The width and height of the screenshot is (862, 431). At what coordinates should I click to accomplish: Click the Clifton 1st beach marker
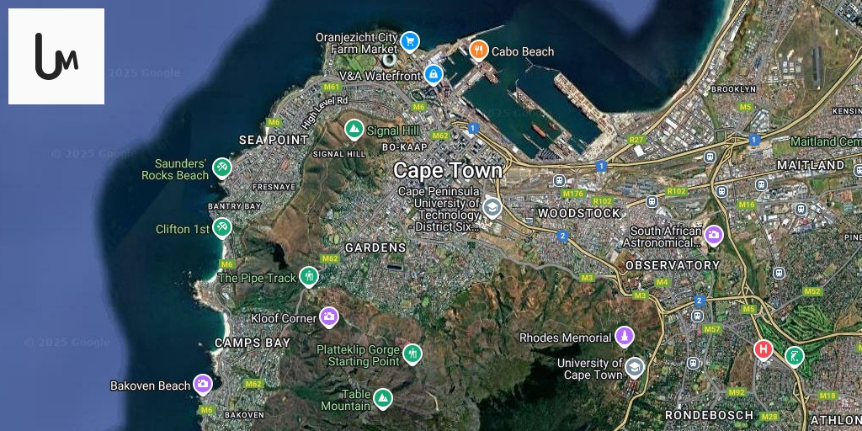222,227
